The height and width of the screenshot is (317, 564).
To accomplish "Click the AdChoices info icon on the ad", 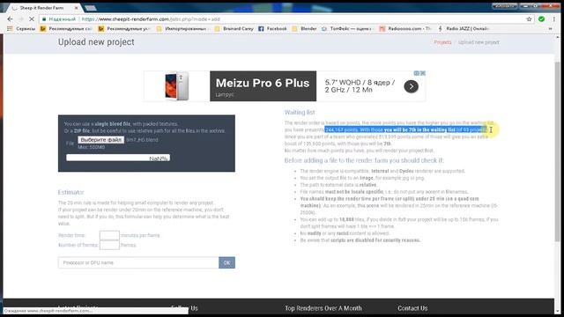I will coord(417,73).
